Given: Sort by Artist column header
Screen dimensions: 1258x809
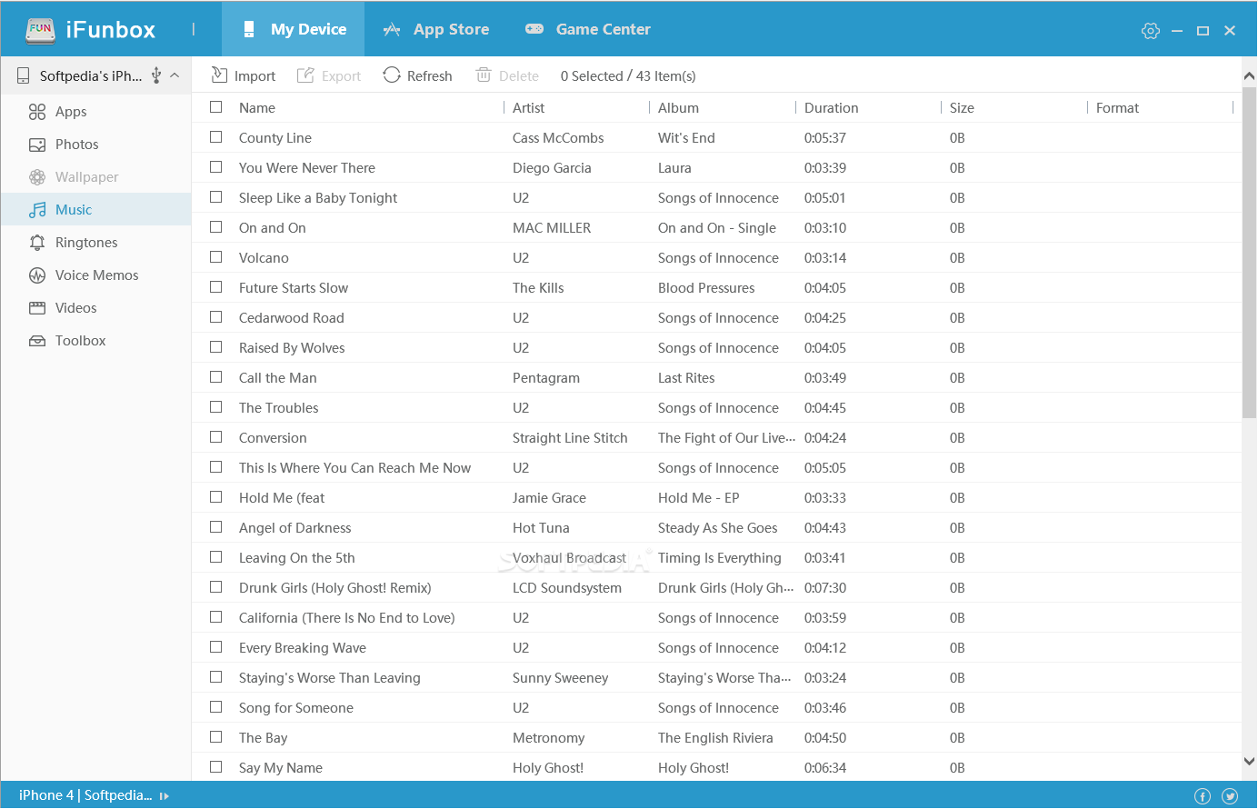Looking at the screenshot, I should pyautogui.click(x=528, y=108).
